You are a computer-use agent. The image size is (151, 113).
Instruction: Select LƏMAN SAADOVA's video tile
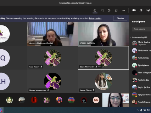pos(103,34)
